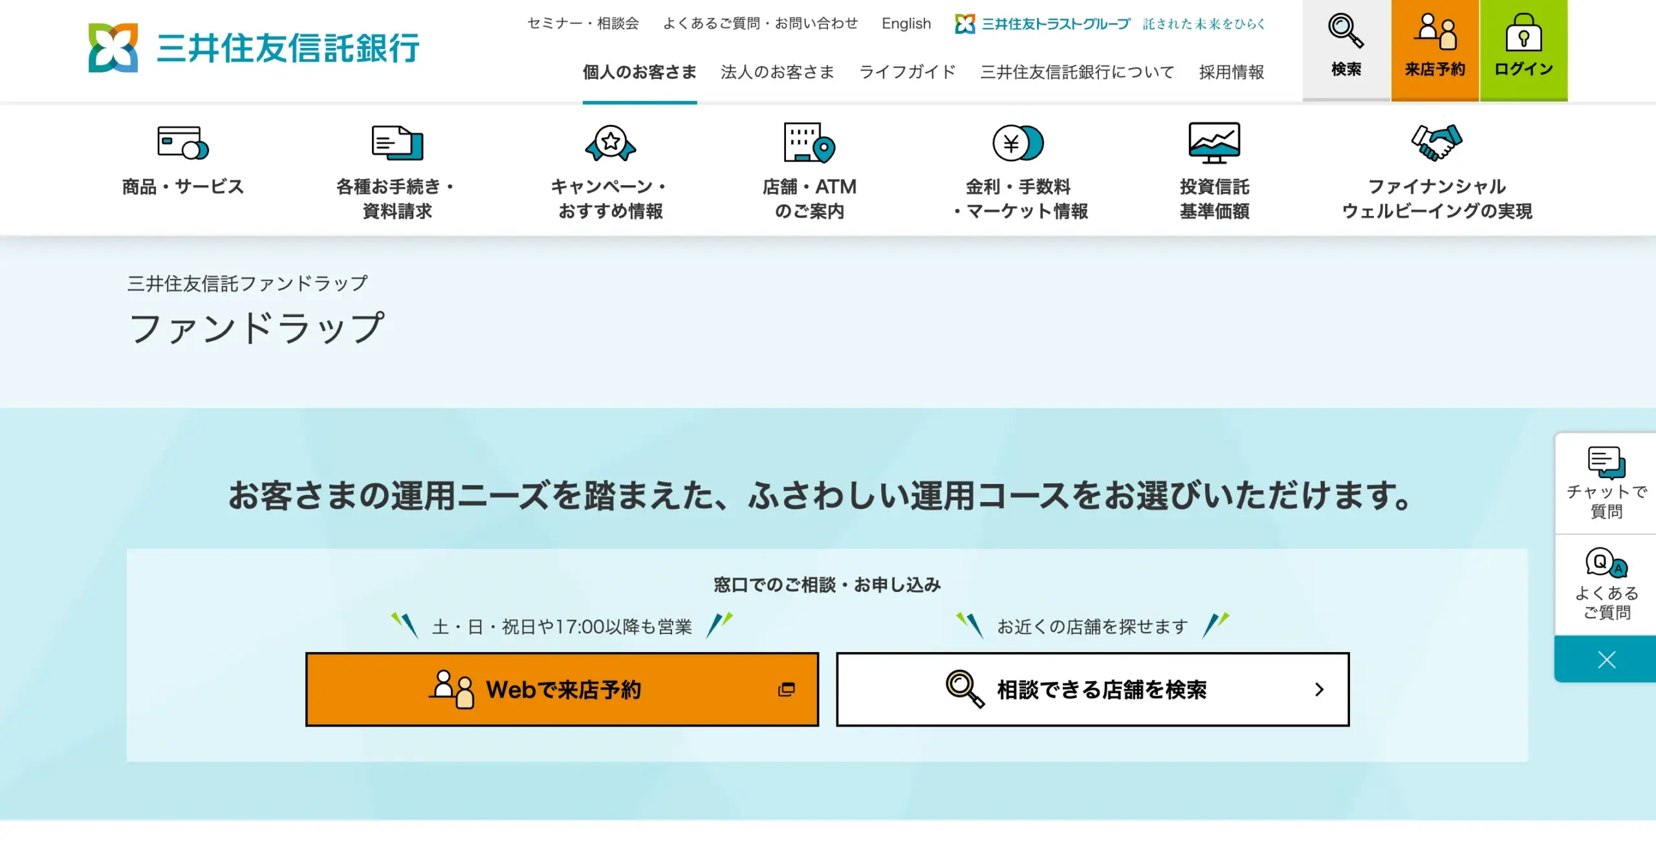Click external window icon on Webで来店予約
1656x843 pixels.
click(x=786, y=690)
